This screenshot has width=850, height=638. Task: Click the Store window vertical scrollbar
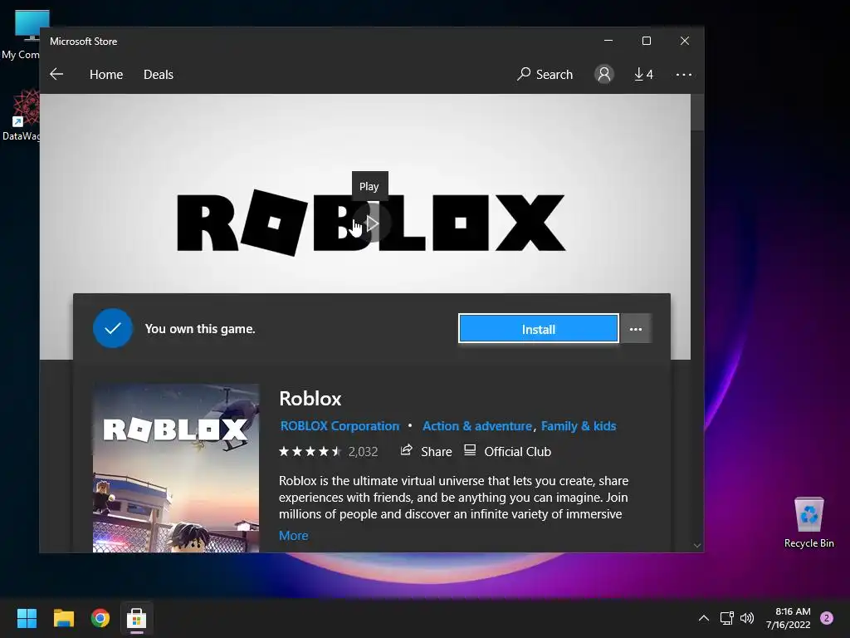tap(697, 113)
